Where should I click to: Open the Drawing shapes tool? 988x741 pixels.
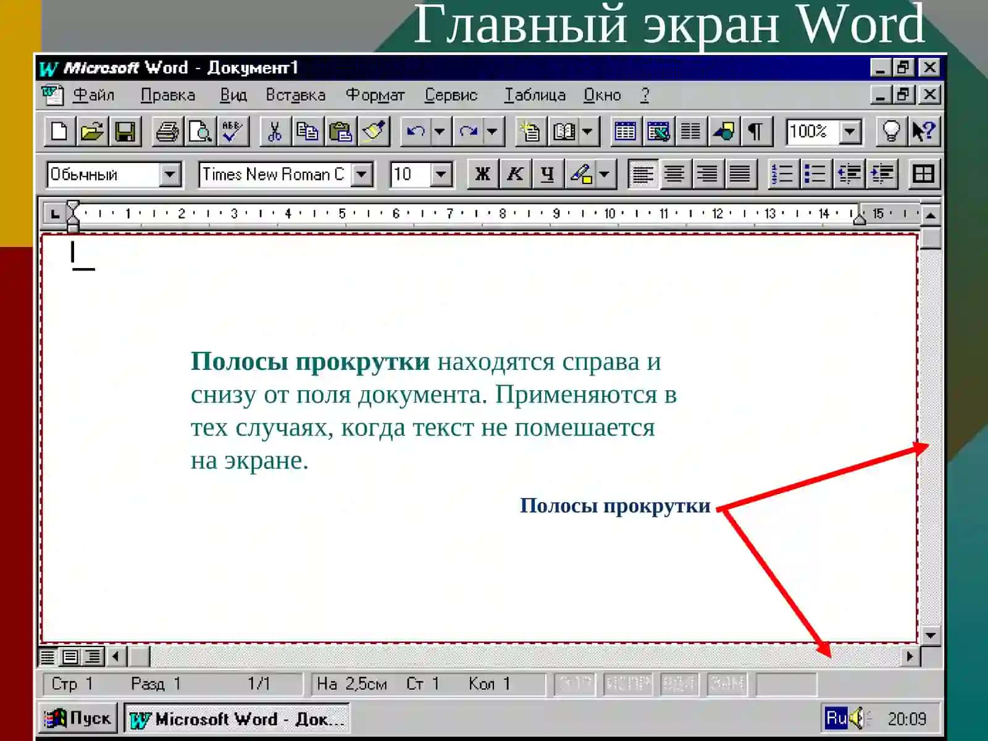coord(724,132)
